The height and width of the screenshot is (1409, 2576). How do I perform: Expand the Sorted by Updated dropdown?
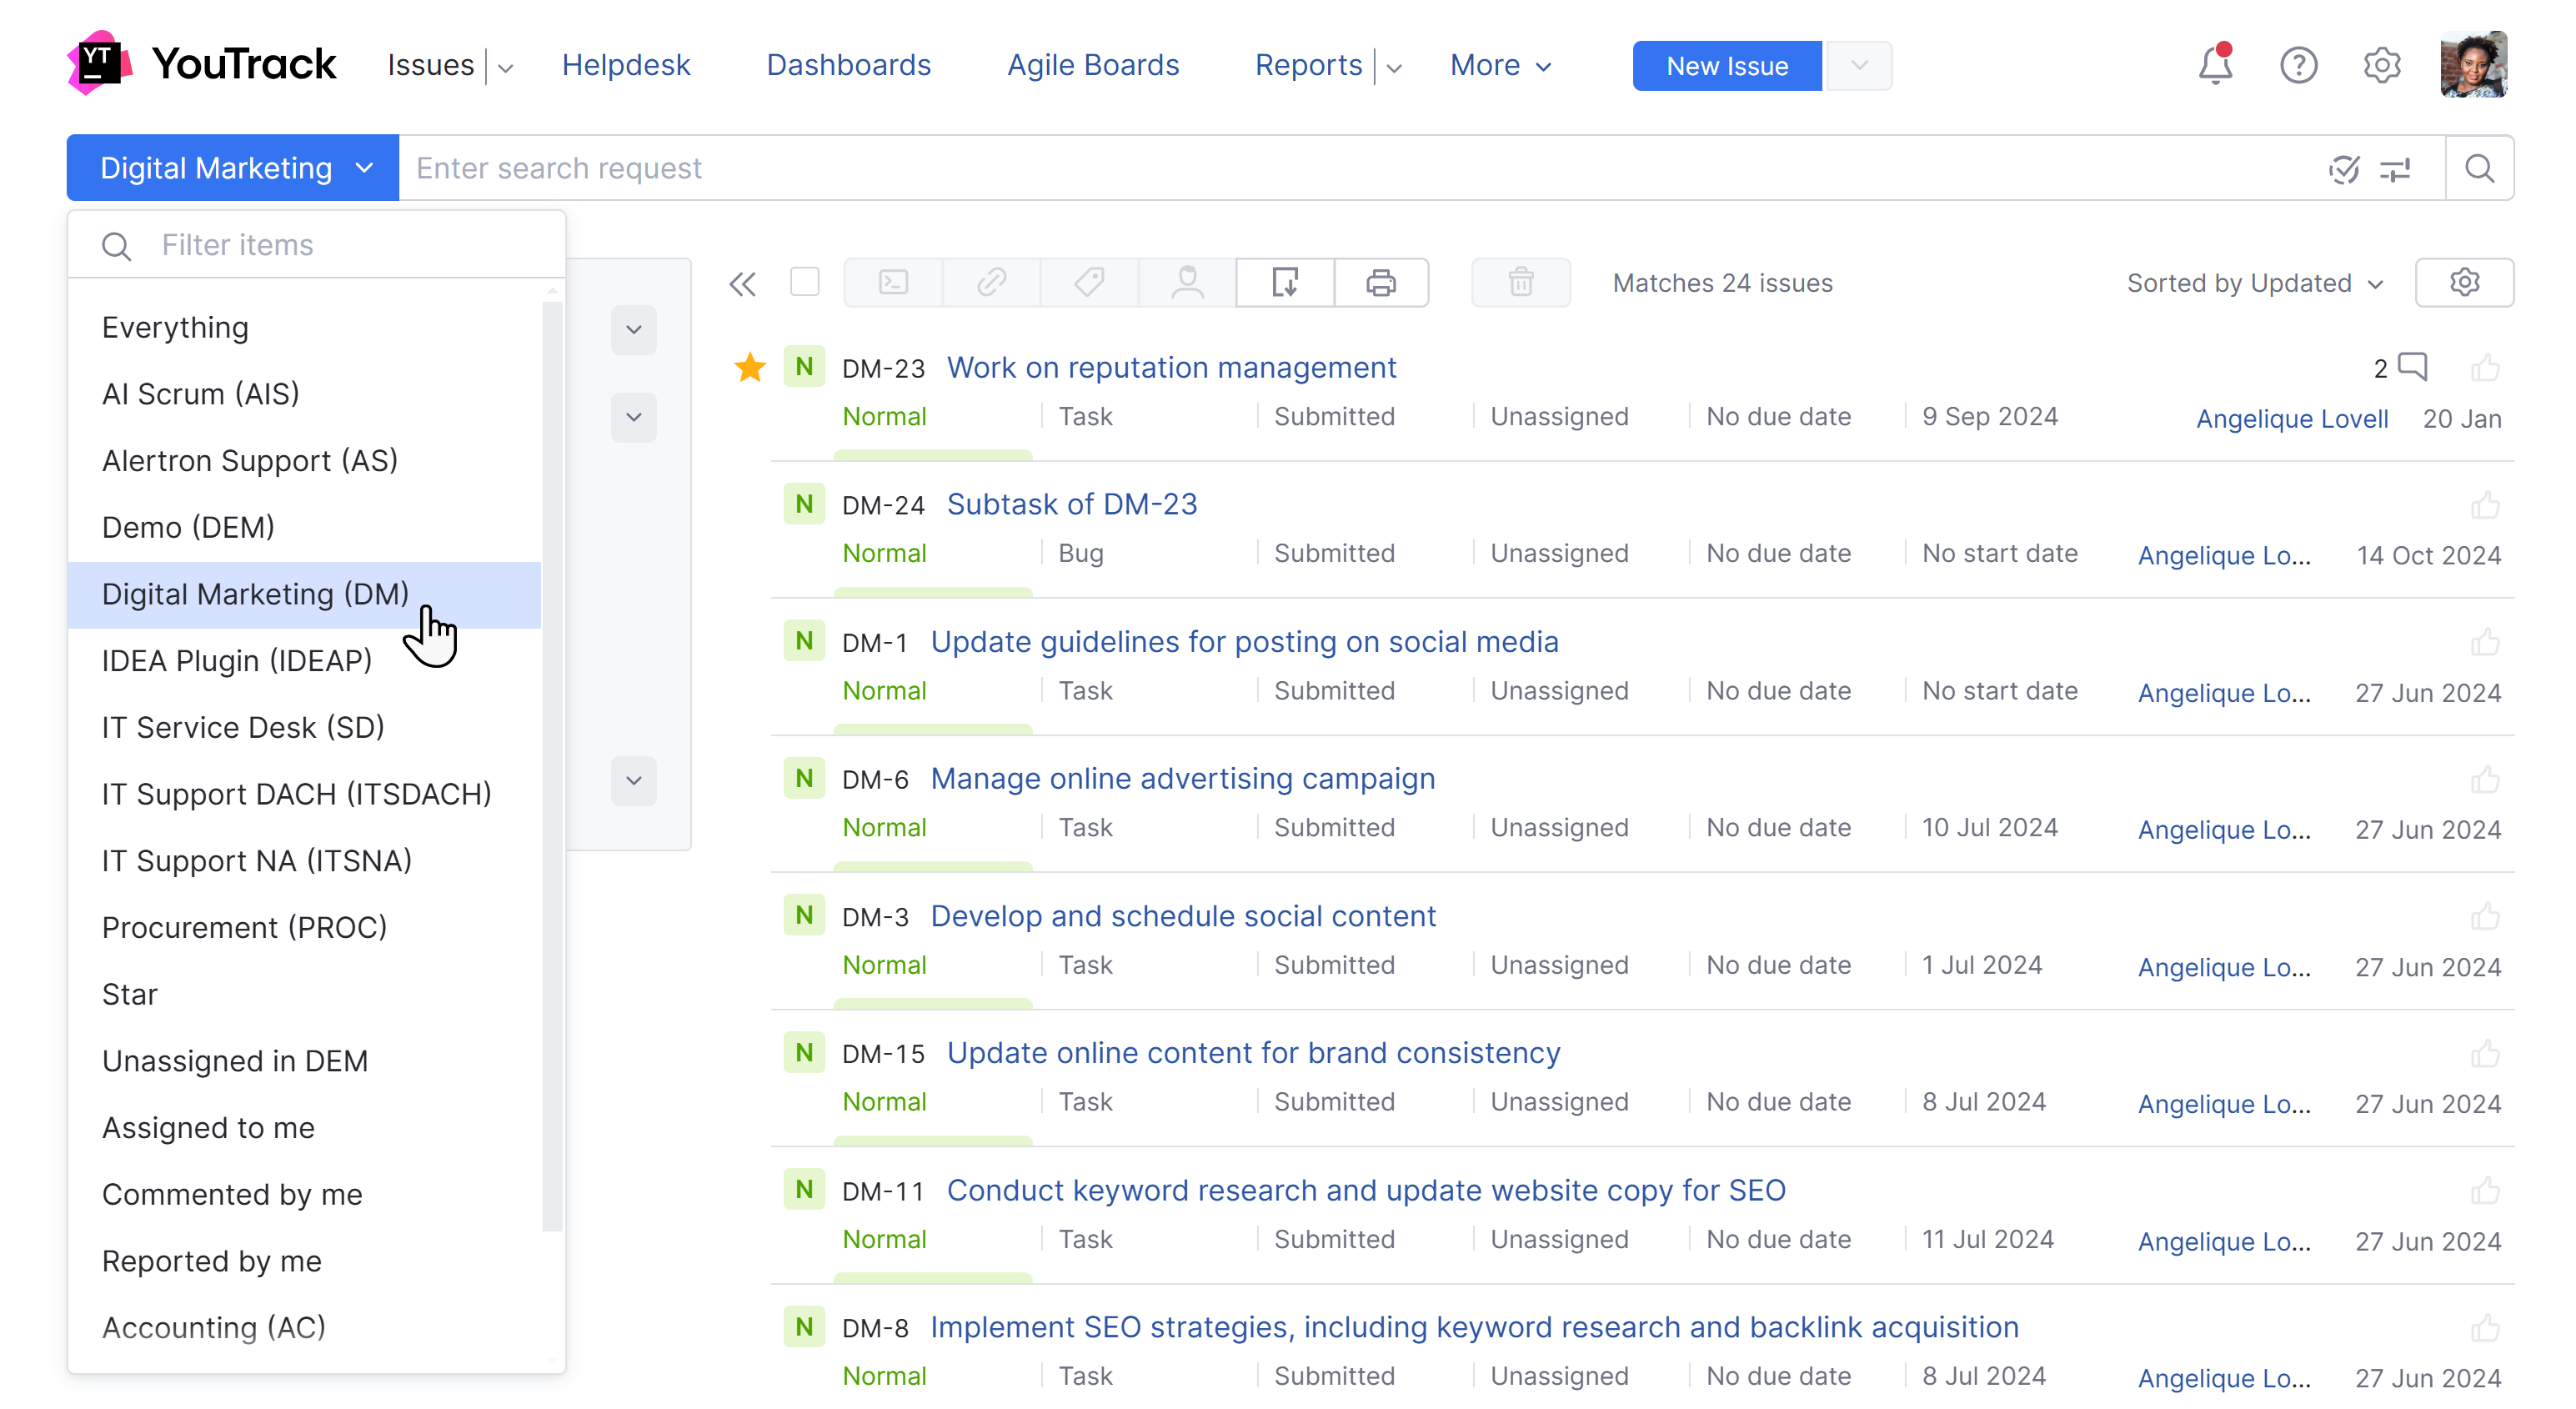click(x=2255, y=284)
